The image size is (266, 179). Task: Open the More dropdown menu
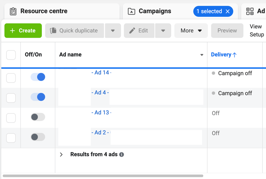(x=191, y=31)
